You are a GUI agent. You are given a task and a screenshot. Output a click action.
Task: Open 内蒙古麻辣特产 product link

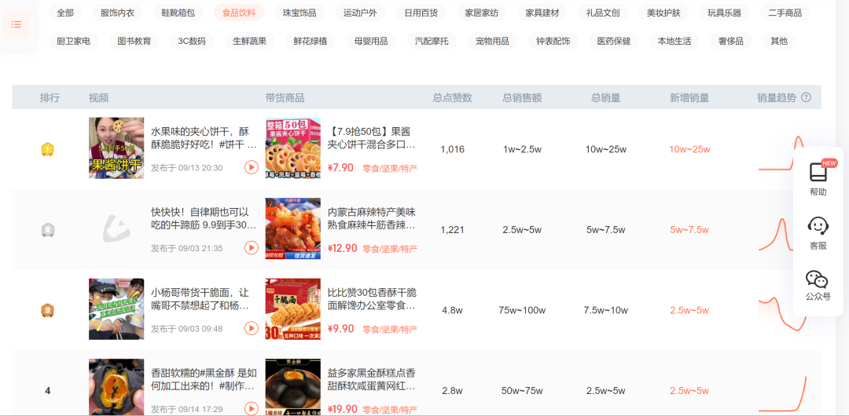click(371, 219)
